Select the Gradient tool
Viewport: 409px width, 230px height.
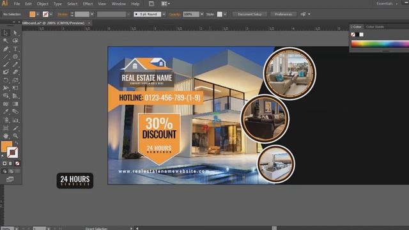click(15, 103)
